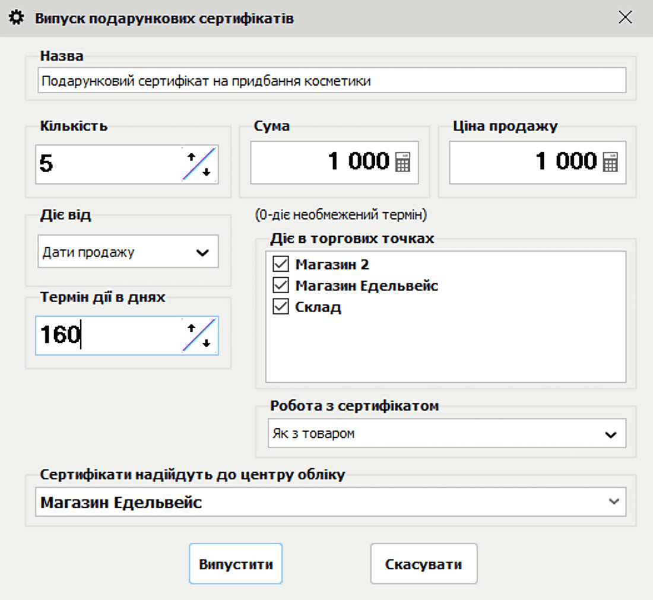The image size is (653, 600).
Task: Open the Діє від dropdown
Action: click(202, 252)
